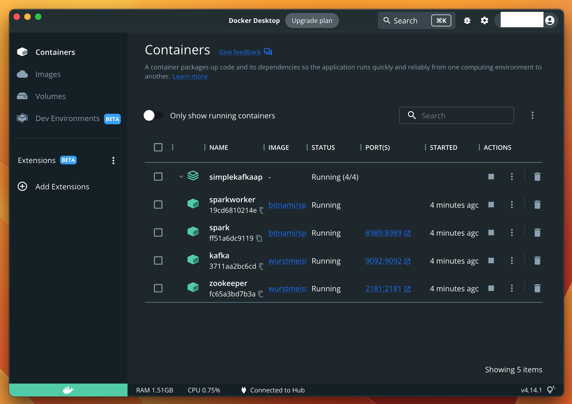Viewport: 572px width, 404px height.
Task: Open port link 9092:9092
Action: 383,261
